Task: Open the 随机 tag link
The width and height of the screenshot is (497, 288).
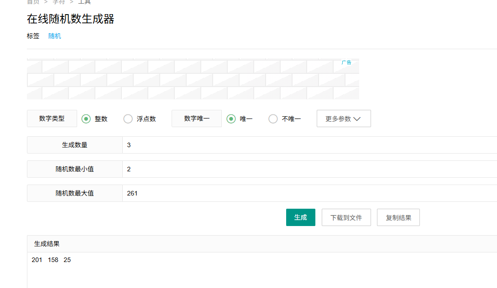Action: coord(55,36)
